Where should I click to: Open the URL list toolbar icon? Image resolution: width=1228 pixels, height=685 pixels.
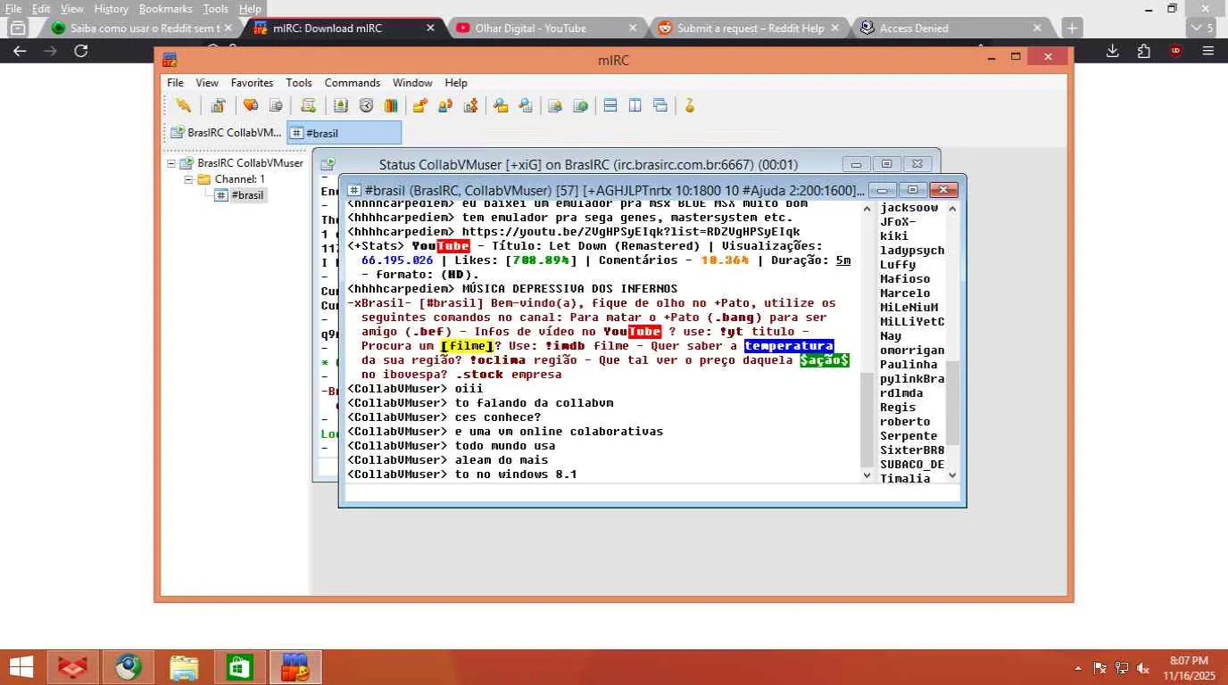tap(580, 105)
